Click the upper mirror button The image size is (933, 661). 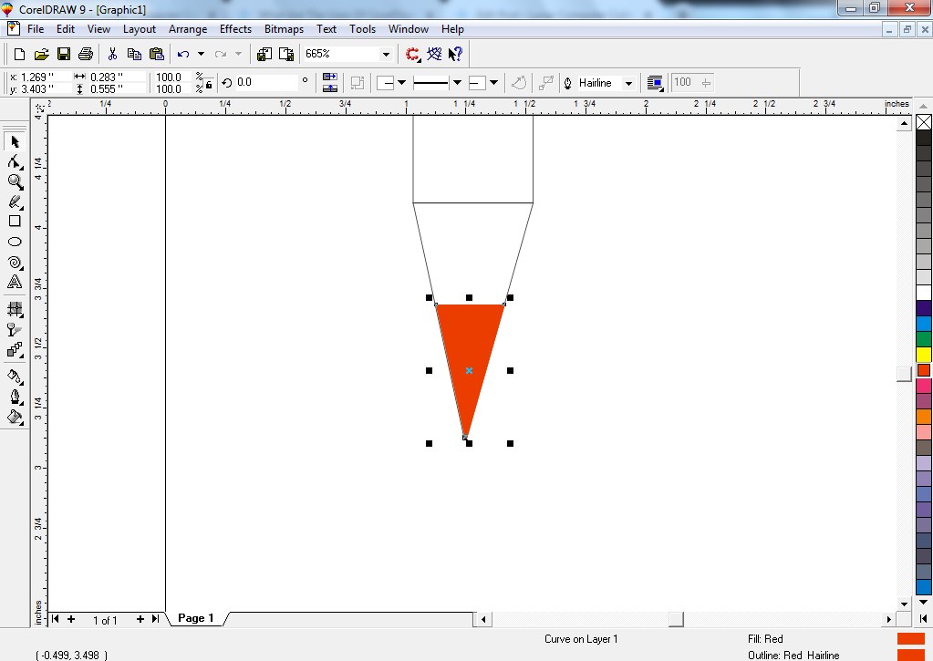[329, 77]
